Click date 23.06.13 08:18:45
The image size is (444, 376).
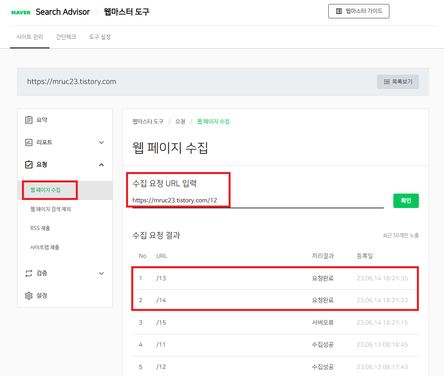(382, 344)
